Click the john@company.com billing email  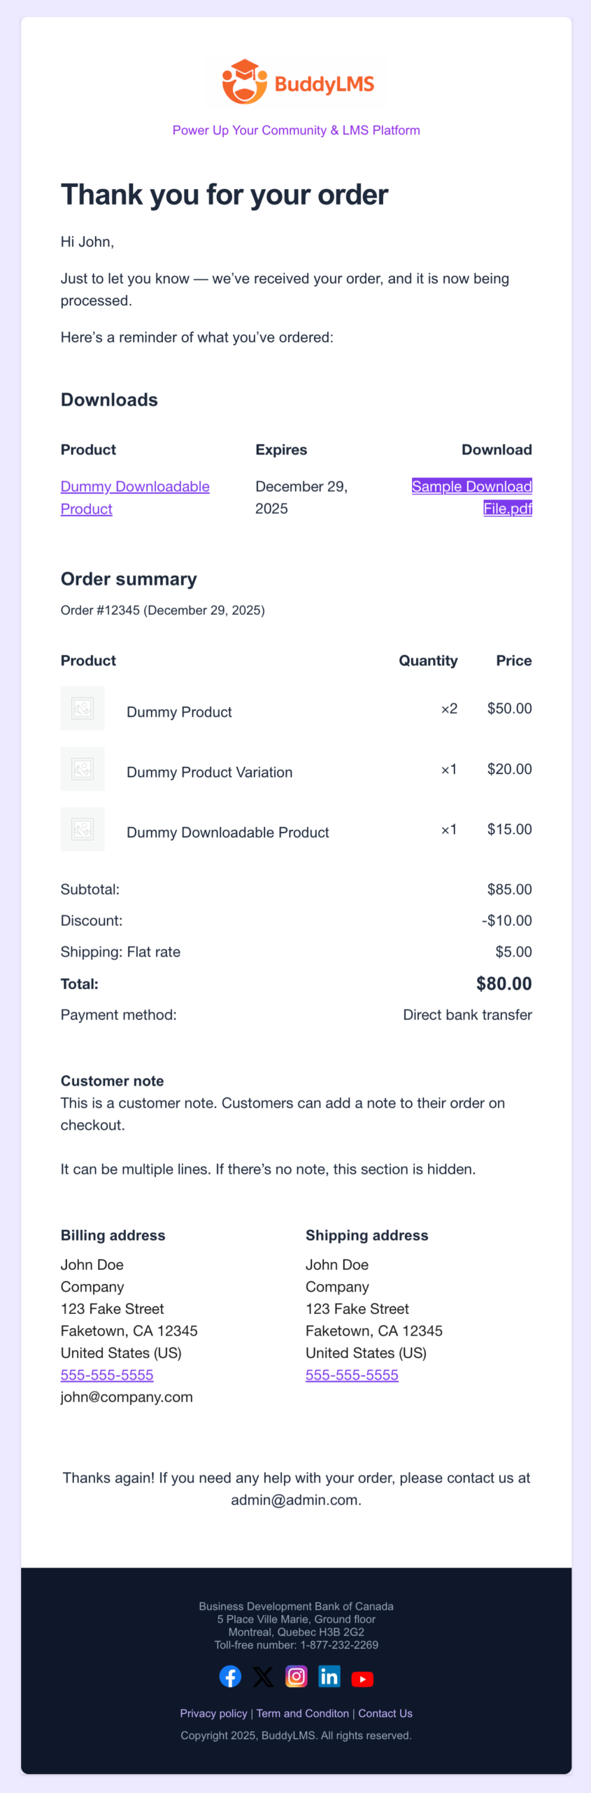pyautogui.click(x=127, y=1397)
